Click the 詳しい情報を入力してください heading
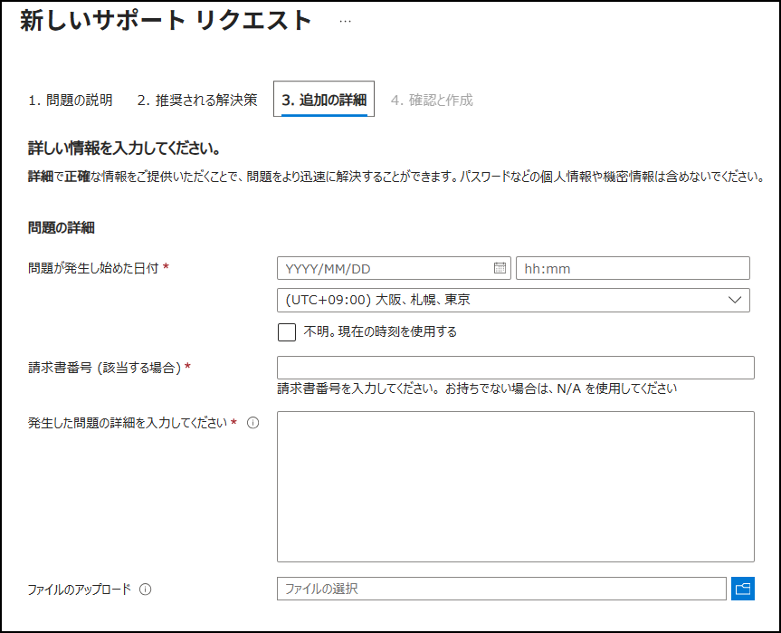This screenshot has width=781, height=633. click(124, 148)
